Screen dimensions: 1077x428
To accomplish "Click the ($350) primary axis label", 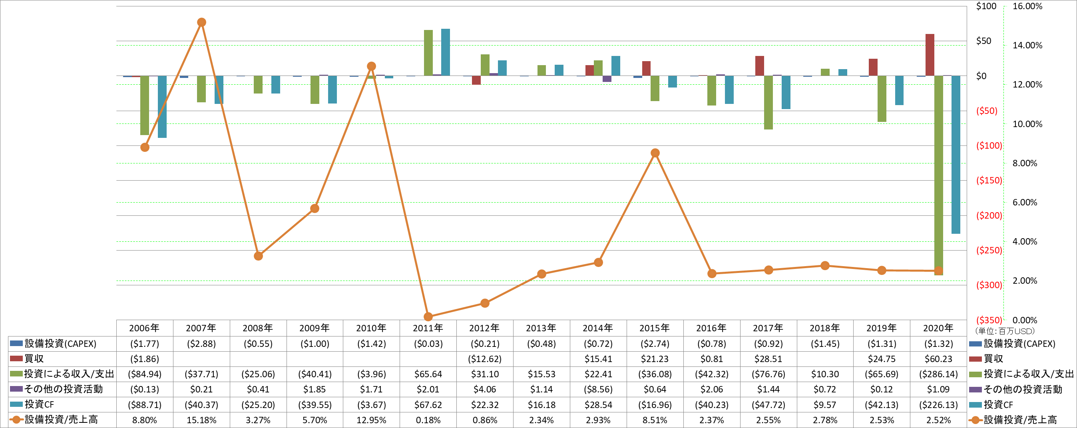I will coord(989,320).
